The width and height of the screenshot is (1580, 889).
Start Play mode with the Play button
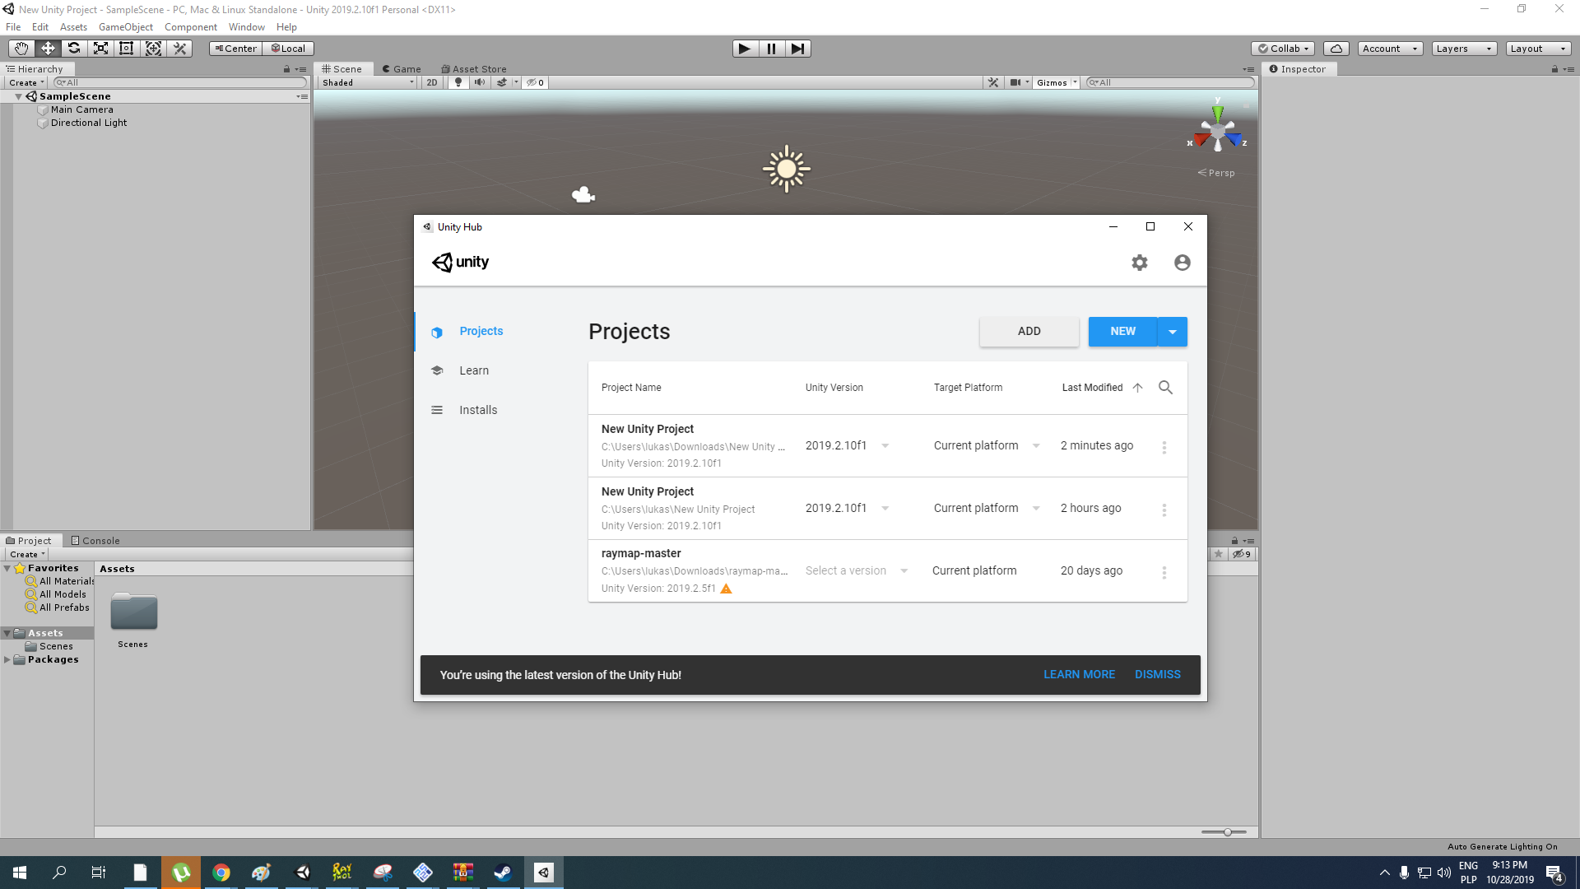pyautogui.click(x=745, y=49)
